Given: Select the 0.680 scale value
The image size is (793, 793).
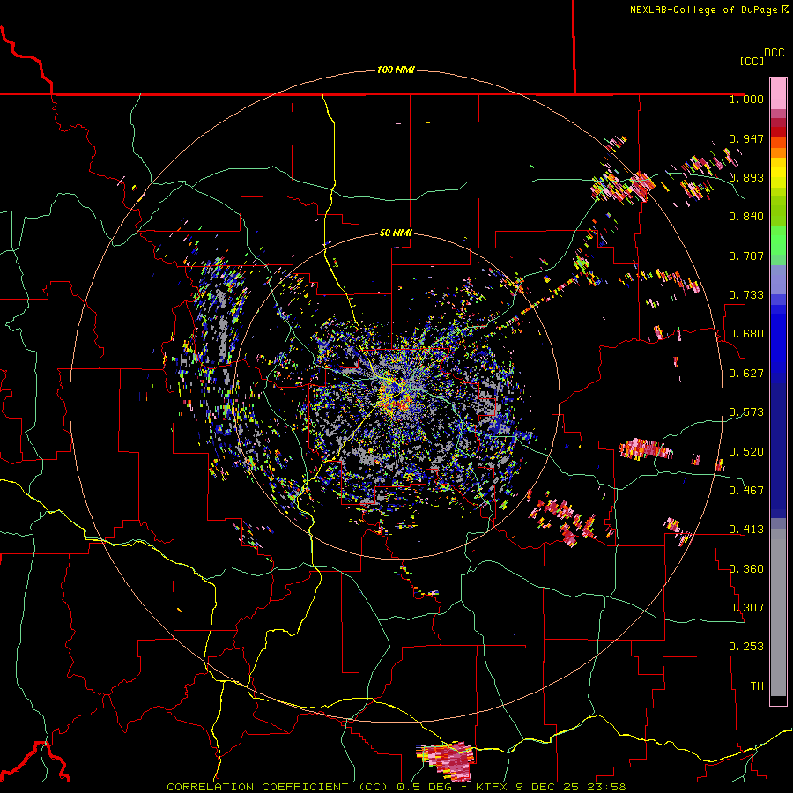Looking at the screenshot, I should point(746,334).
